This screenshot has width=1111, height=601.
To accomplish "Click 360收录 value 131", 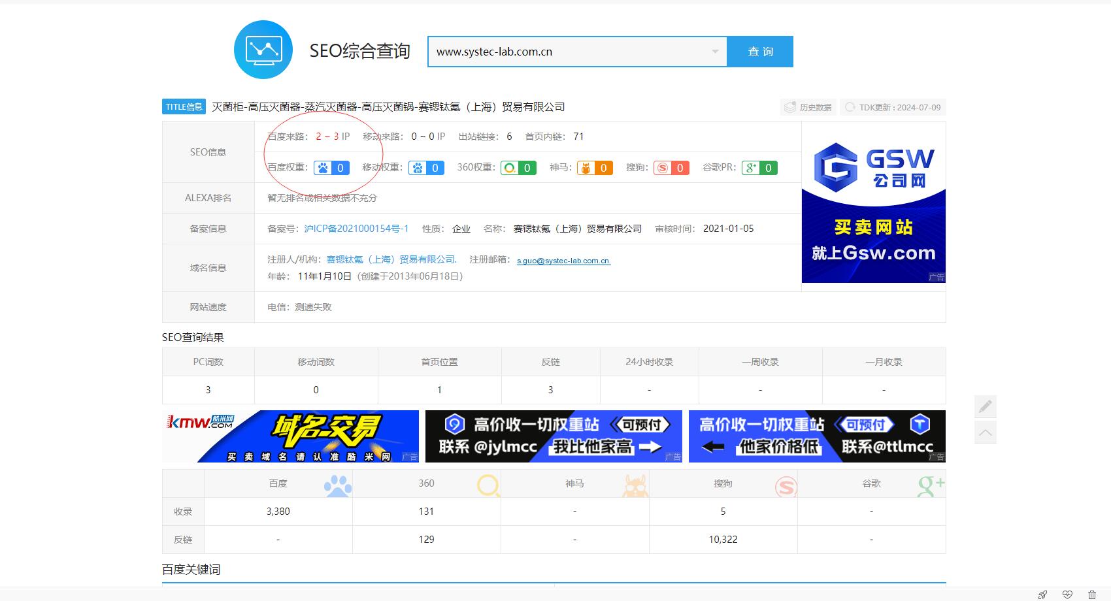I will point(426,512).
